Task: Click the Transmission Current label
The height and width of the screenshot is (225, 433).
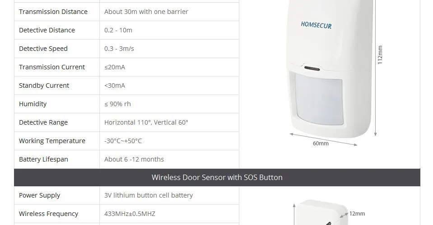Action: point(52,67)
